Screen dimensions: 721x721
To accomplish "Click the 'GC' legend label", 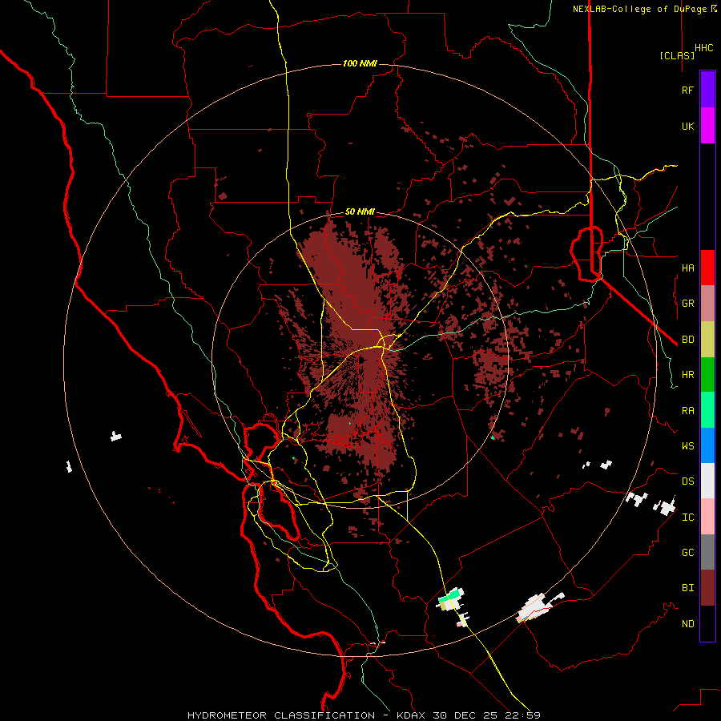I will (x=687, y=553).
